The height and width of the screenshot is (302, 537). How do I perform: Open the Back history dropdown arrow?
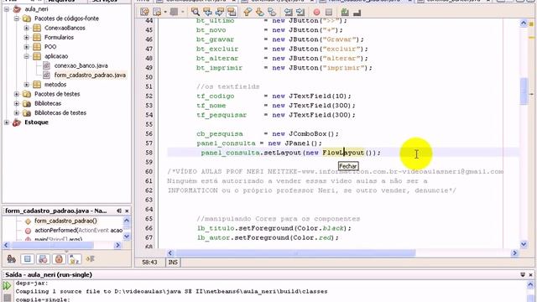click(165, 13)
